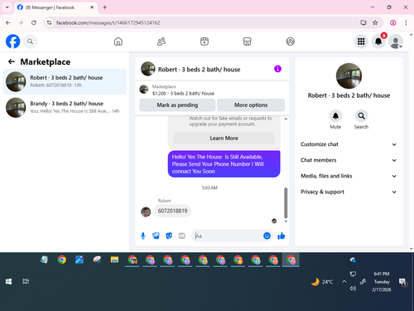Viewport: 414px width, 311px height.
Task: Click the purple sent message bubble
Action: [x=224, y=164]
